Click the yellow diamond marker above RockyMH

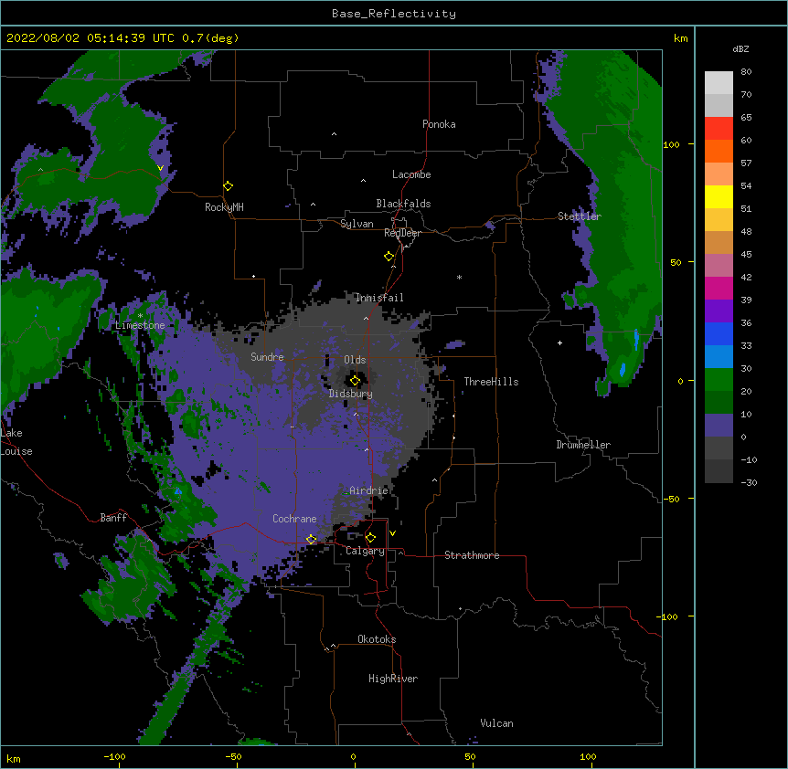click(x=228, y=186)
